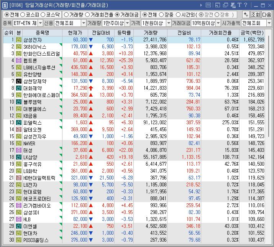Select the 전체 session radio button

pos(144,15)
